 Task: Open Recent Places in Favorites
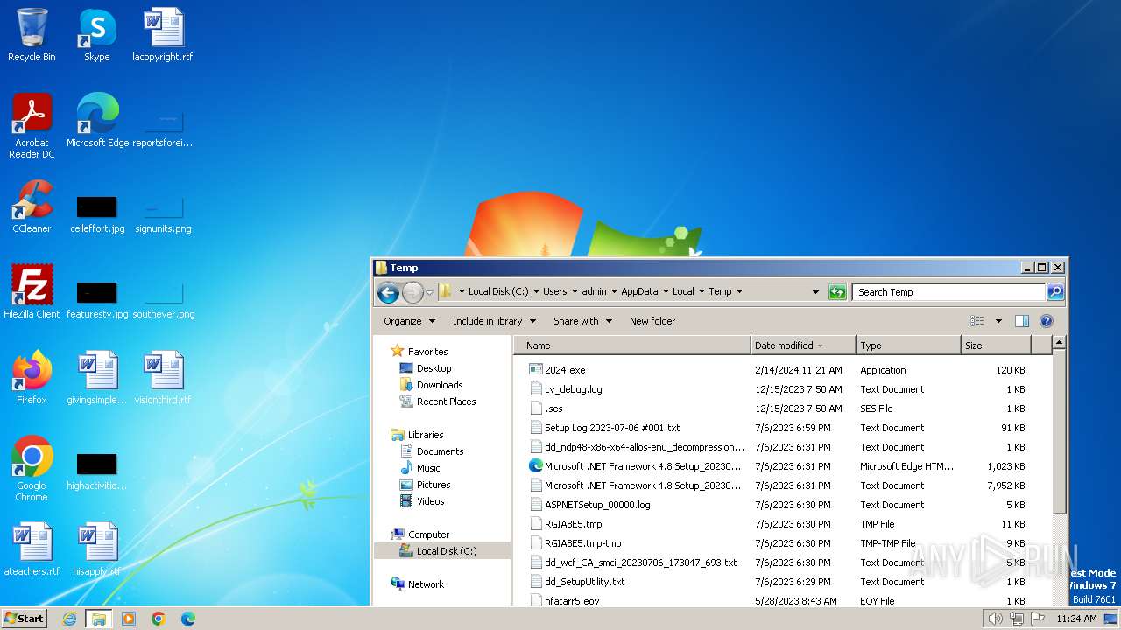point(446,402)
